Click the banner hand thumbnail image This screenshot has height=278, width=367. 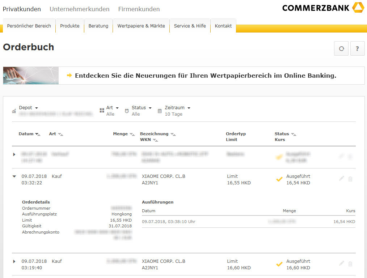pyautogui.click(x=31, y=76)
